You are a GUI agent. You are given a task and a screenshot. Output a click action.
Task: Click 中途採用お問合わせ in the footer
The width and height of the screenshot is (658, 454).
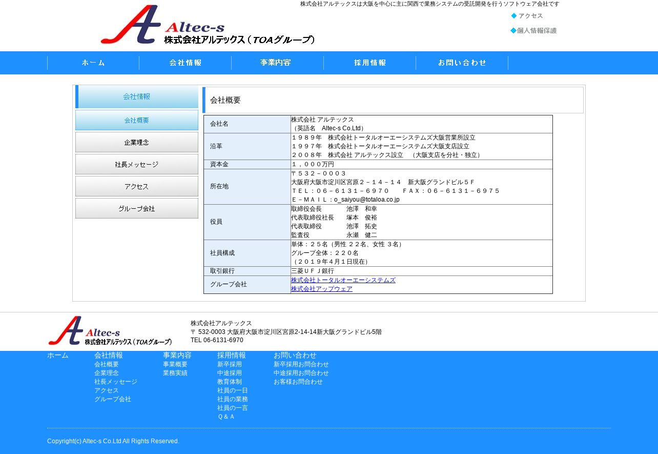tap(301, 373)
